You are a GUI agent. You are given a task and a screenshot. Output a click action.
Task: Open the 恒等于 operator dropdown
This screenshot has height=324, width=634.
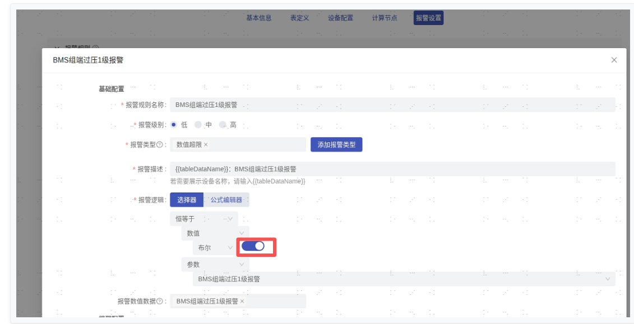203,219
